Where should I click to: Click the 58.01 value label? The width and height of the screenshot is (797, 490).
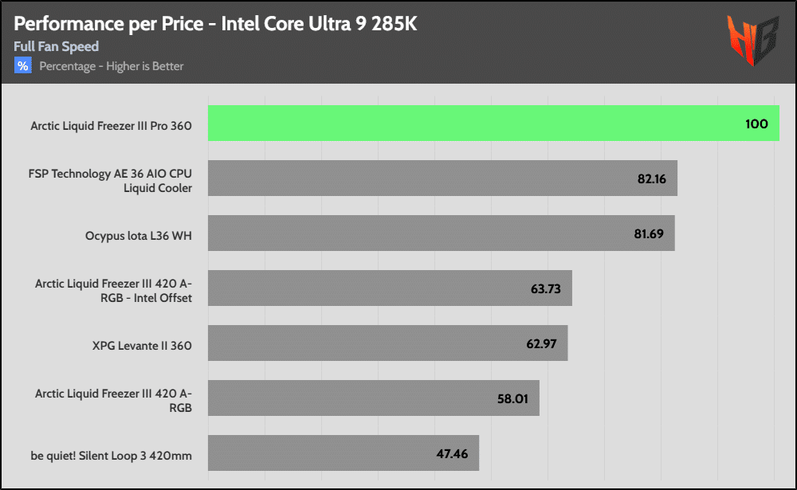click(512, 398)
